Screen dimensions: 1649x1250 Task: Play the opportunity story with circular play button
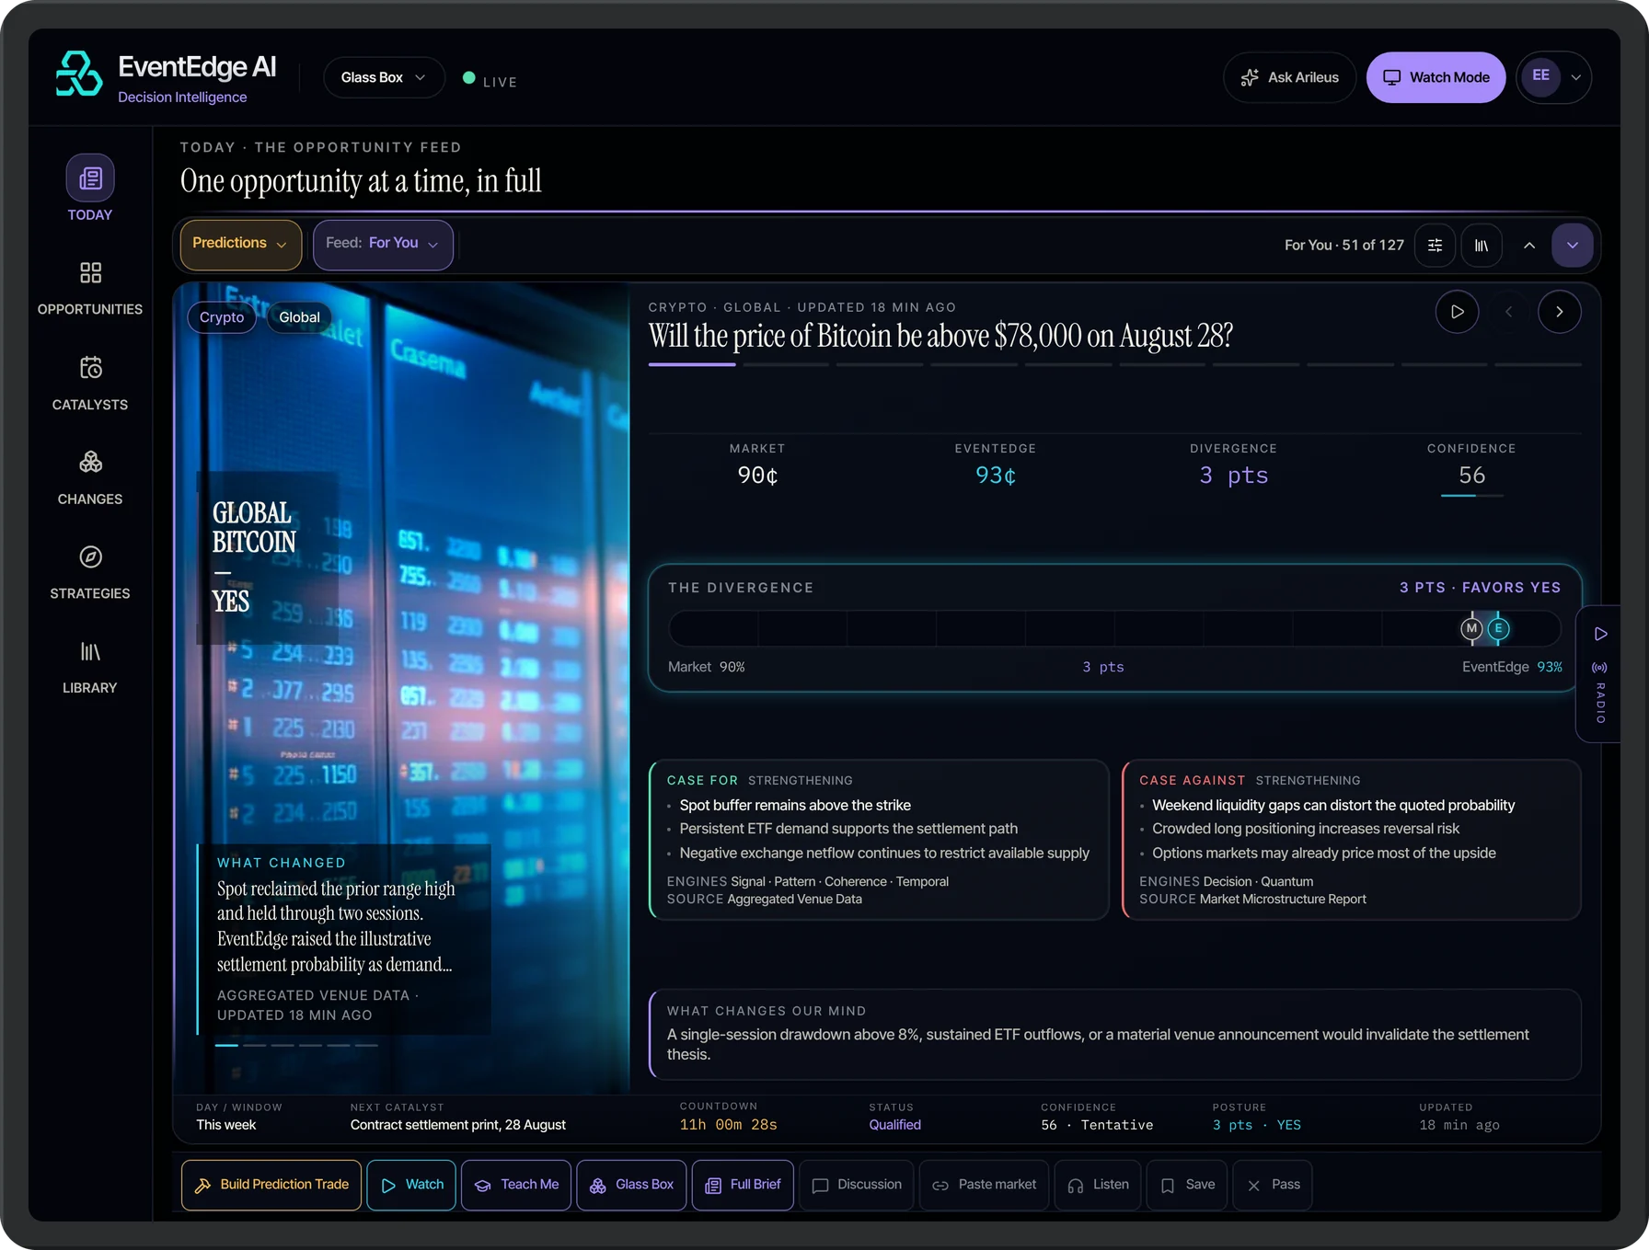coord(1458,312)
